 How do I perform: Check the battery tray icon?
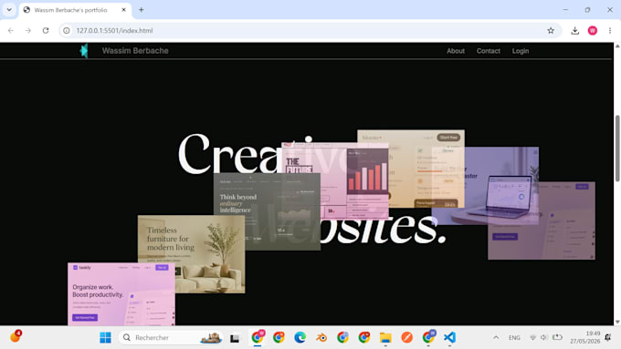point(557,337)
